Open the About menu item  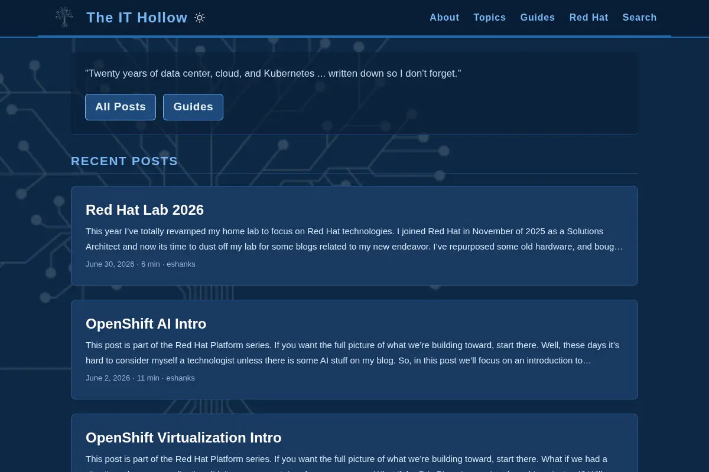tap(444, 18)
